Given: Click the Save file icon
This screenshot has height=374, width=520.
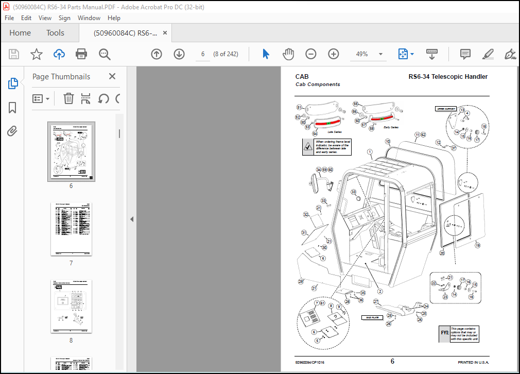Looking at the screenshot, I should coord(14,54).
